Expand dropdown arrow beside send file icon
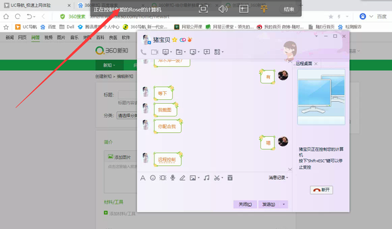This screenshot has height=229, width=392. tap(185, 52)
